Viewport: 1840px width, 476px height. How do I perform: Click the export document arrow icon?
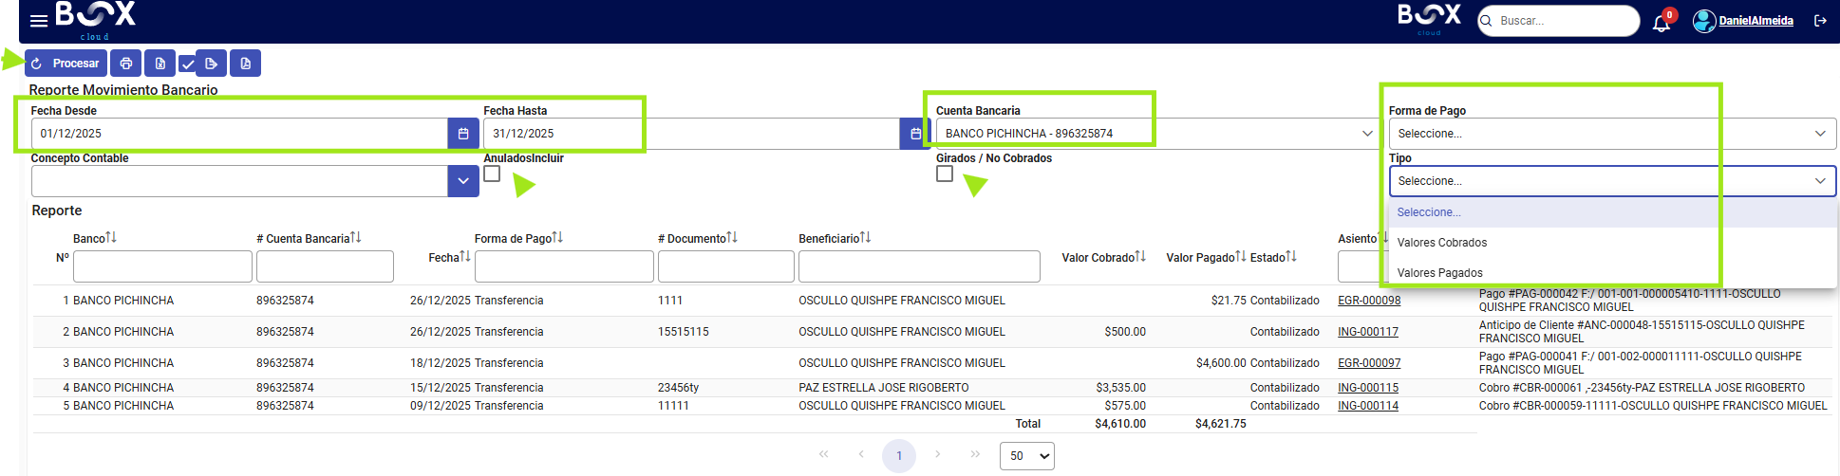coord(211,64)
